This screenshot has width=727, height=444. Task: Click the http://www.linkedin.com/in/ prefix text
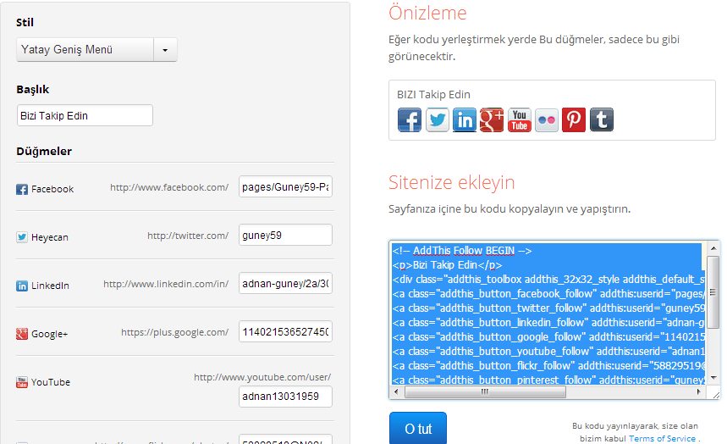(x=166, y=284)
